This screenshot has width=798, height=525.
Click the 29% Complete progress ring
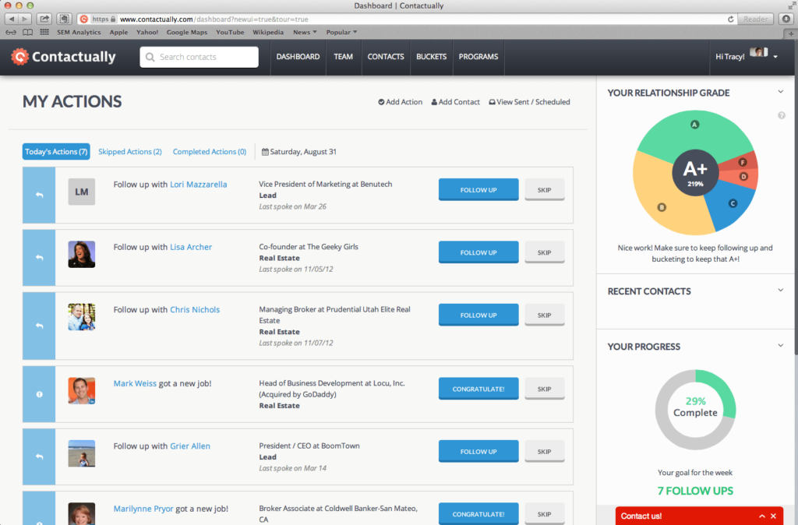[x=695, y=410]
